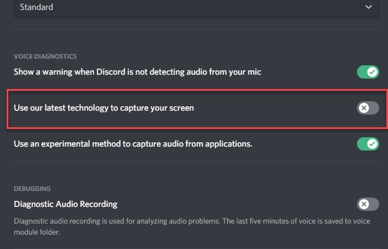388x249 pixels.
Task: Click the chevron arrow on the Standard dropdown
Action: [369, 7]
